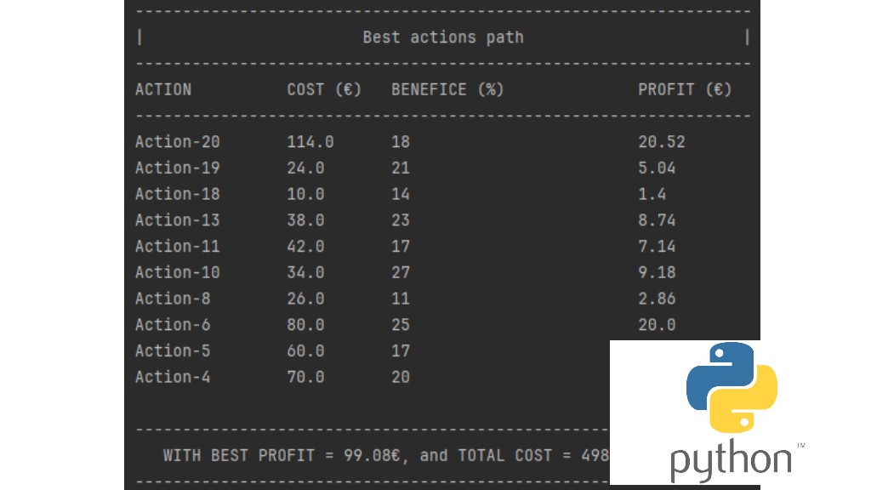Image resolution: width=871 pixels, height=490 pixels.
Task: Click the benefice value 27
Action: pyautogui.click(x=401, y=272)
